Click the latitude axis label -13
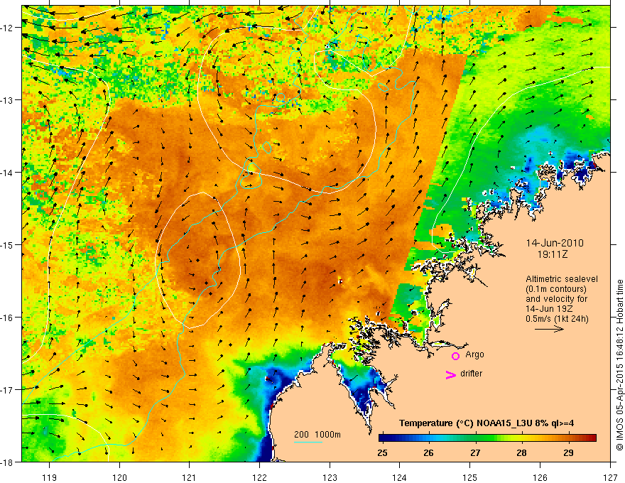 point(7,100)
